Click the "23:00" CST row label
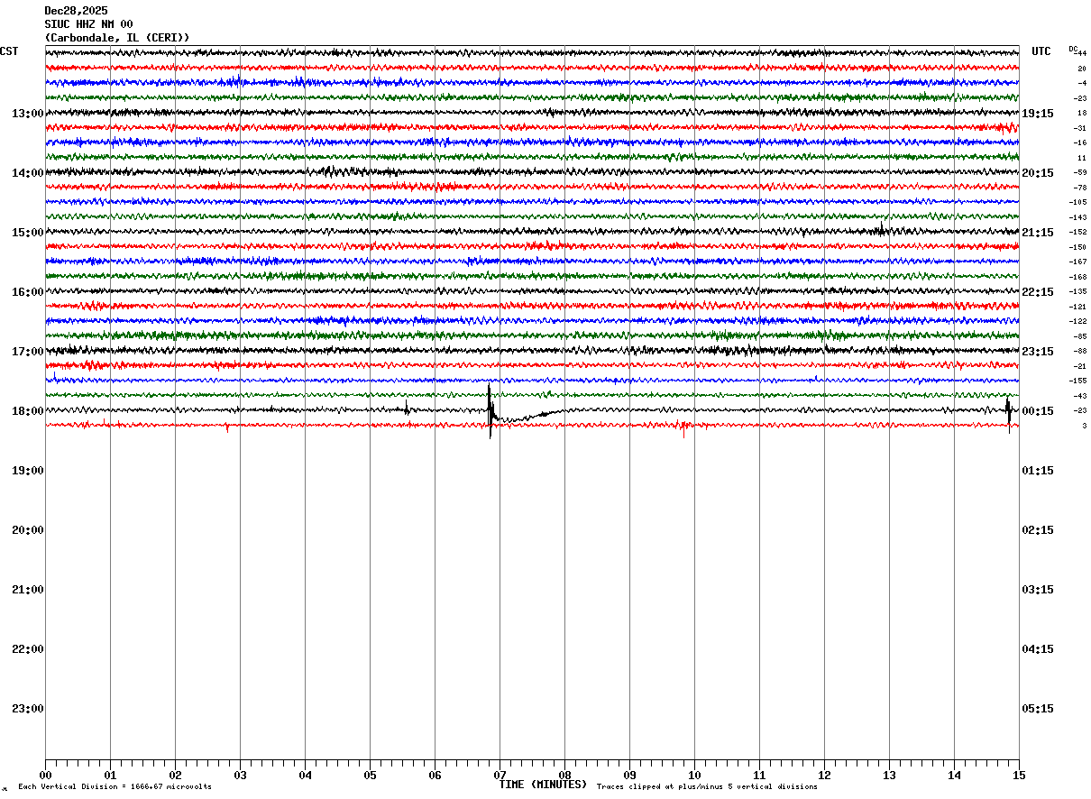Image resolution: width=1091 pixels, height=799 pixels. (x=28, y=709)
